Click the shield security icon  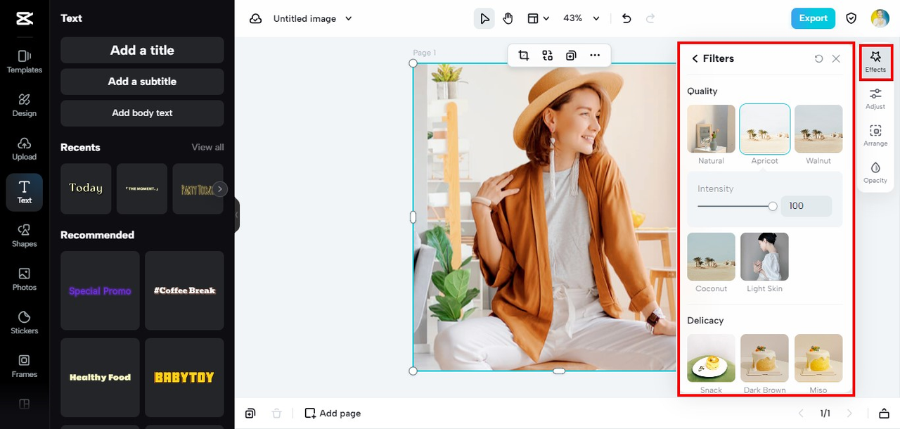click(851, 19)
